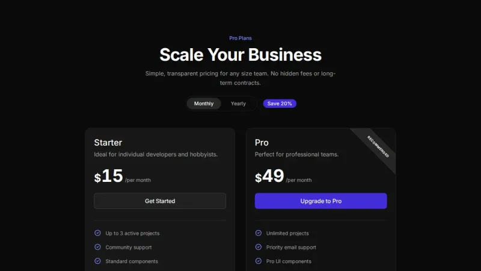
Task: Switch billing to Monthly
Action: click(204, 104)
